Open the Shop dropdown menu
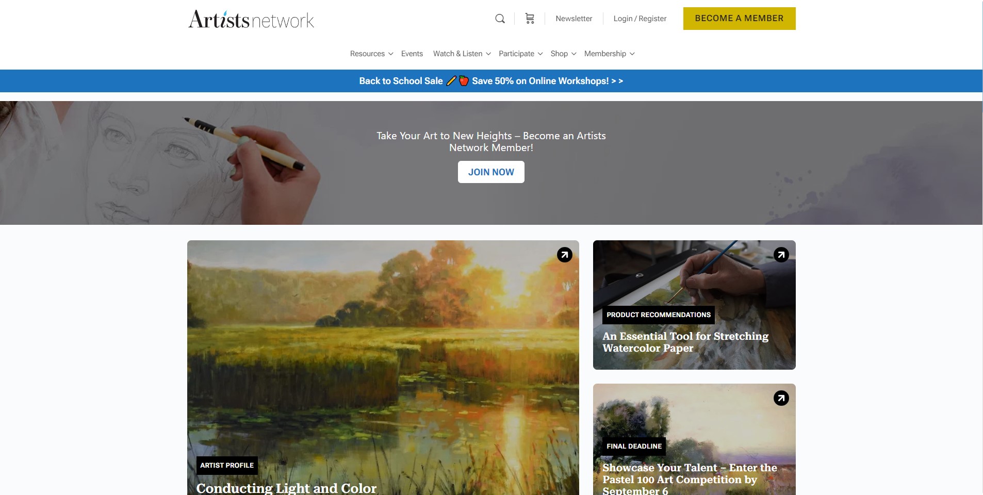The image size is (983, 495). (563, 54)
